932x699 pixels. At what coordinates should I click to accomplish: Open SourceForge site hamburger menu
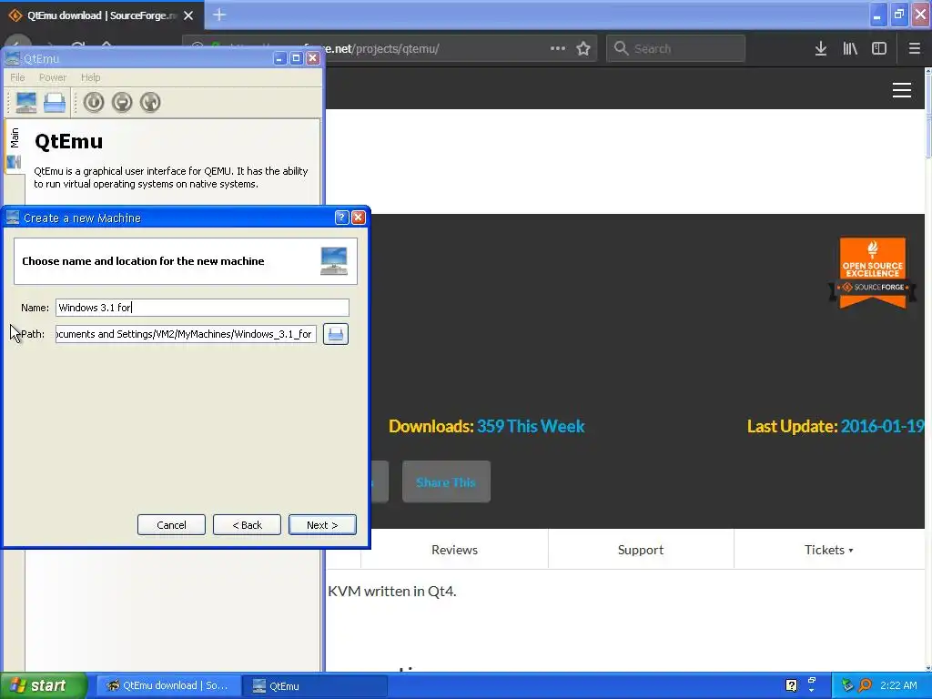(x=902, y=90)
